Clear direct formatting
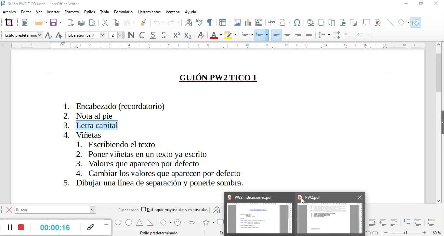The image size is (444, 236). [x=201, y=35]
